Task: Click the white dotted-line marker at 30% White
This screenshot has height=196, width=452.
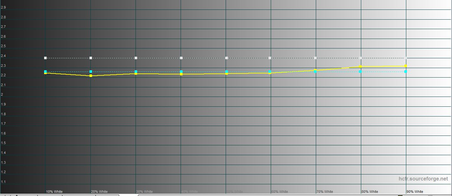Action: coord(136,58)
